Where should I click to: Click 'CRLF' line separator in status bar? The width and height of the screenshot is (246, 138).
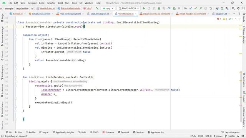click(x=201, y=136)
